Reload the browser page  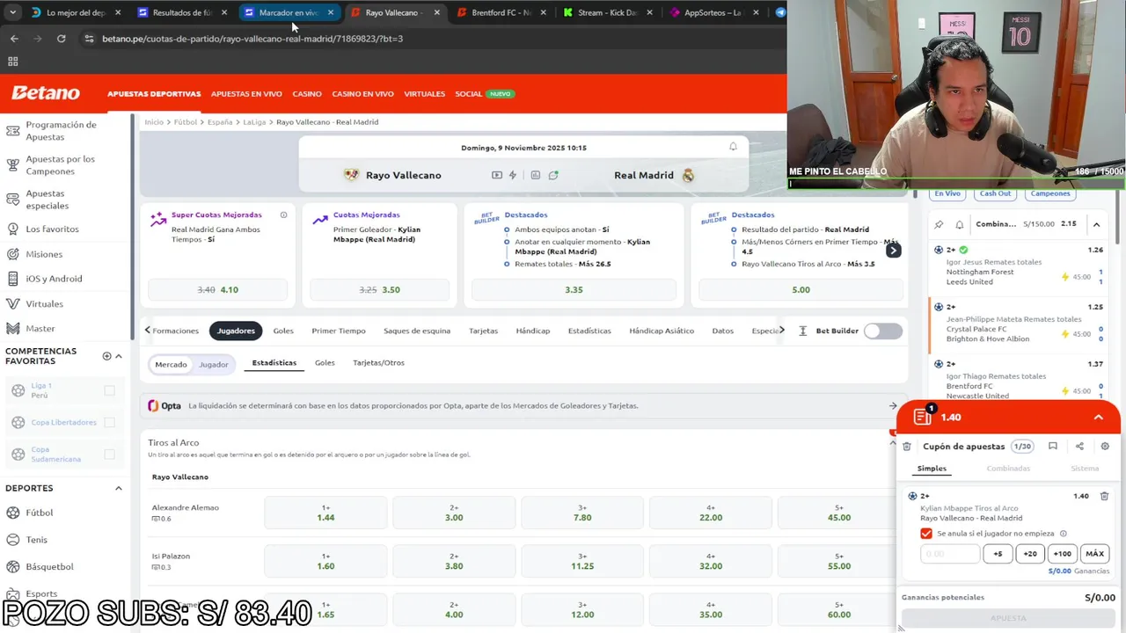(x=61, y=39)
